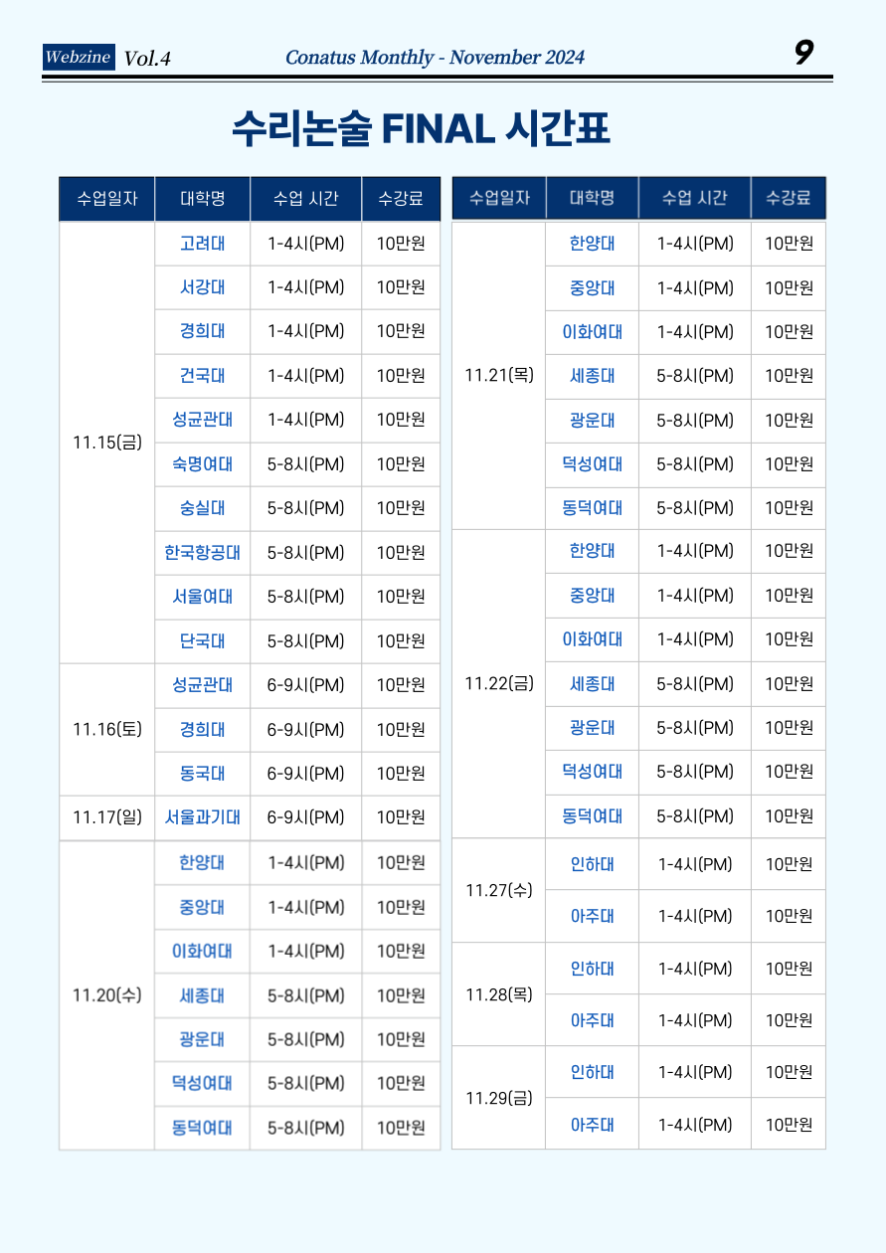Select the 11.27(수) date cell
This screenshot has width=886, height=1253.
pyautogui.click(x=498, y=890)
